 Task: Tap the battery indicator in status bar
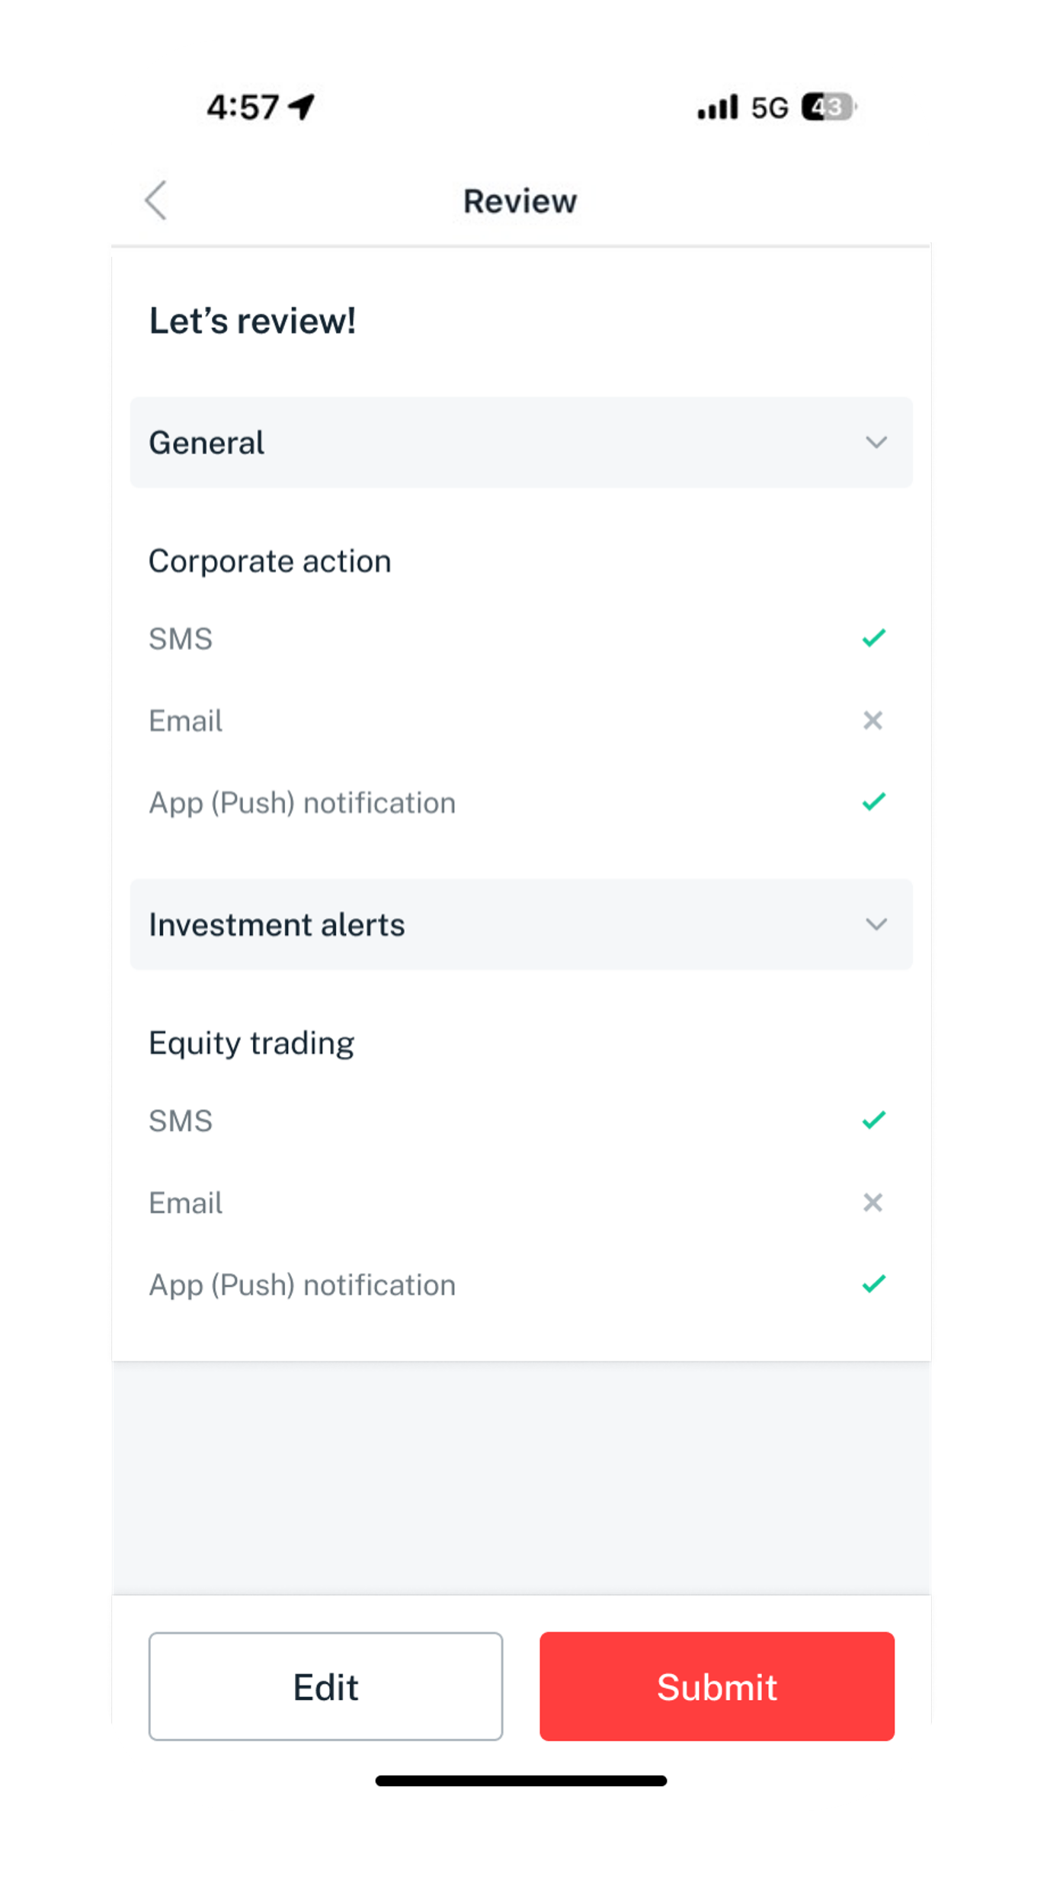tap(828, 107)
